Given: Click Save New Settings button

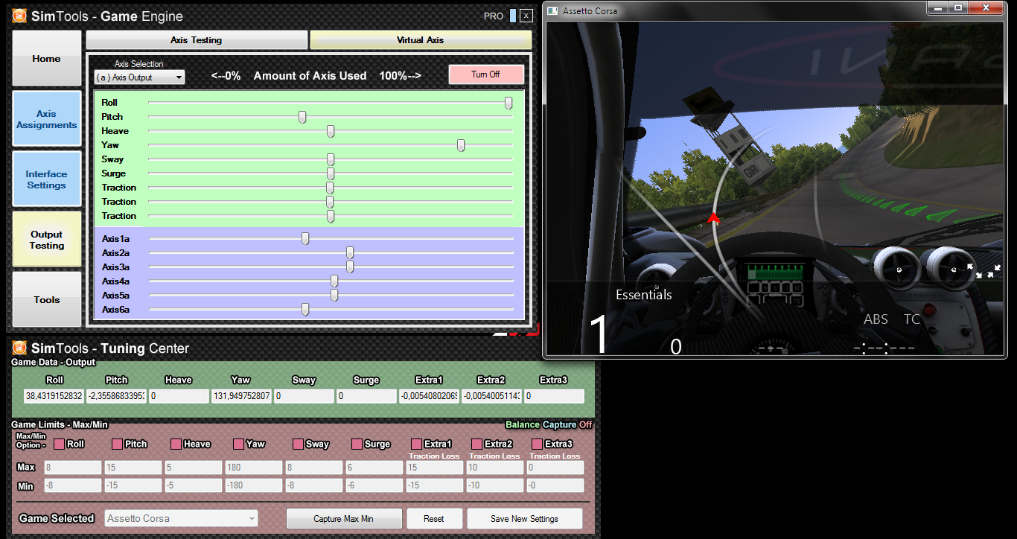Looking at the screenshot, I should tap(524, 519).
